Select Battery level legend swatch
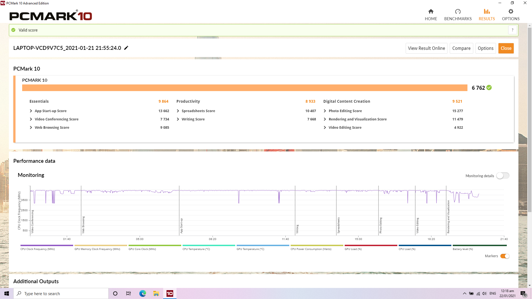 click(479, 245)
